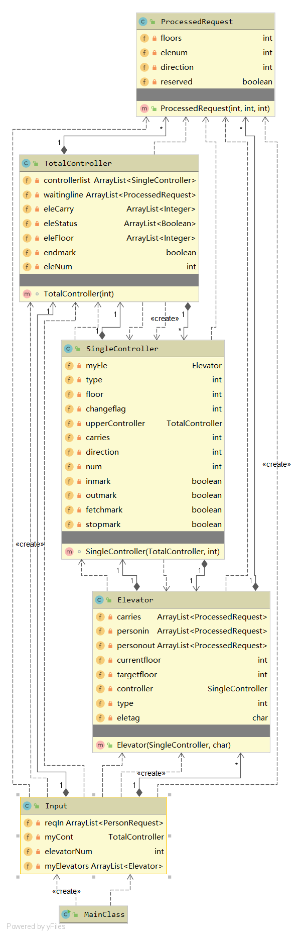
Task: Click boolean type in the reserved row
Action: [257, 82]
